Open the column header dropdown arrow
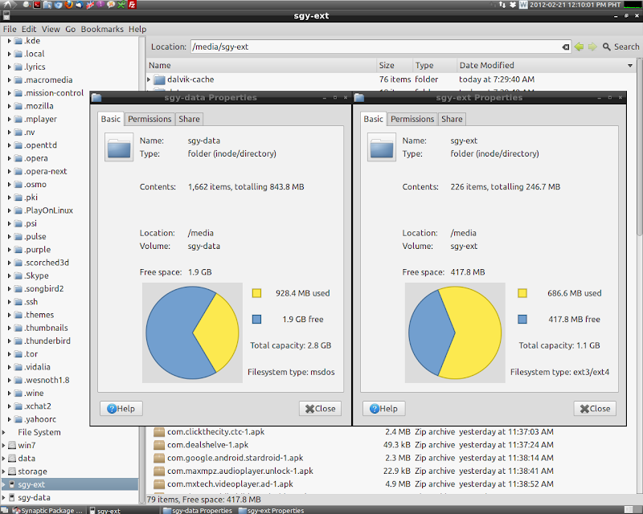The width and height of the screenshot is (643, 514). pos(630,66)
